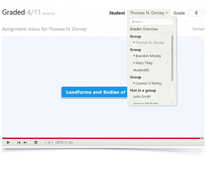Select Brandon Mosley from the list
The width and height of the screenshot is (207, 174).
click(x=148, y=56)
